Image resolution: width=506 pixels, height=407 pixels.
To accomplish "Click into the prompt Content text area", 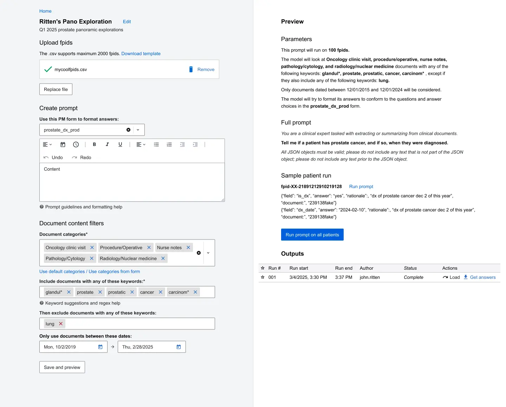I will tap(132, 183).
